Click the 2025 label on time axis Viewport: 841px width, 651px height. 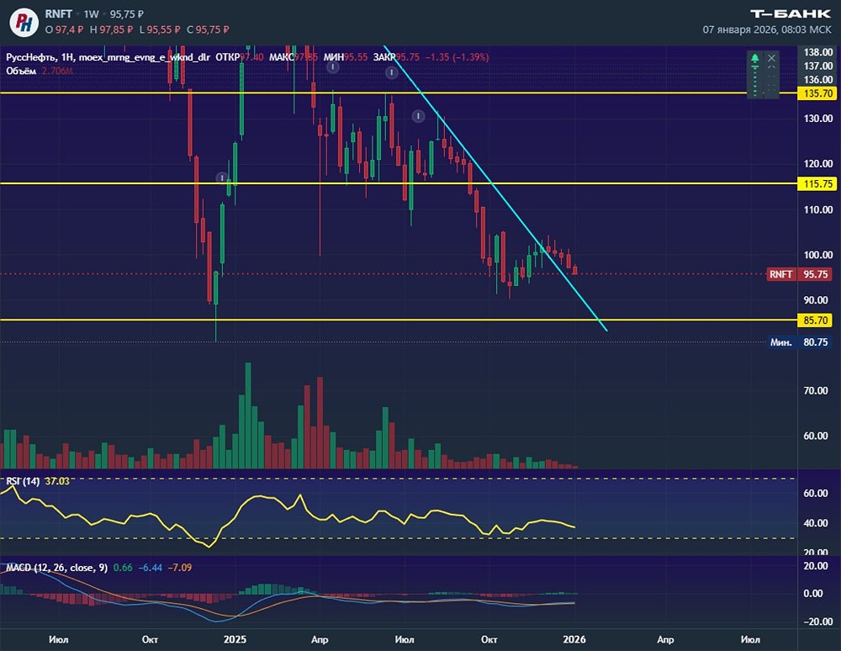tap(235, 639)
